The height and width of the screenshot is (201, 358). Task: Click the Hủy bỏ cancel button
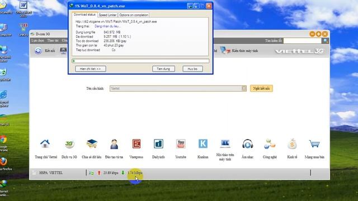click(x=192, y=69)
